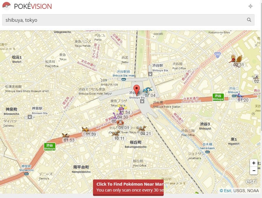The image size is (262, 198).
Task: Select the Doduo marker showing 04:21
Action: tap(142, 129)
